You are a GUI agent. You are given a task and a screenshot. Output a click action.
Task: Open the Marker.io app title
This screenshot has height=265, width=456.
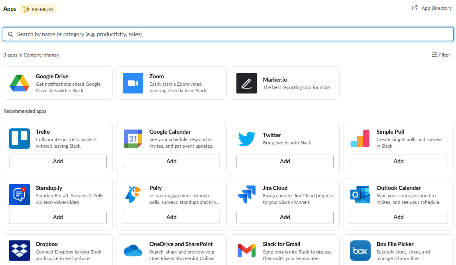point(275,80)
